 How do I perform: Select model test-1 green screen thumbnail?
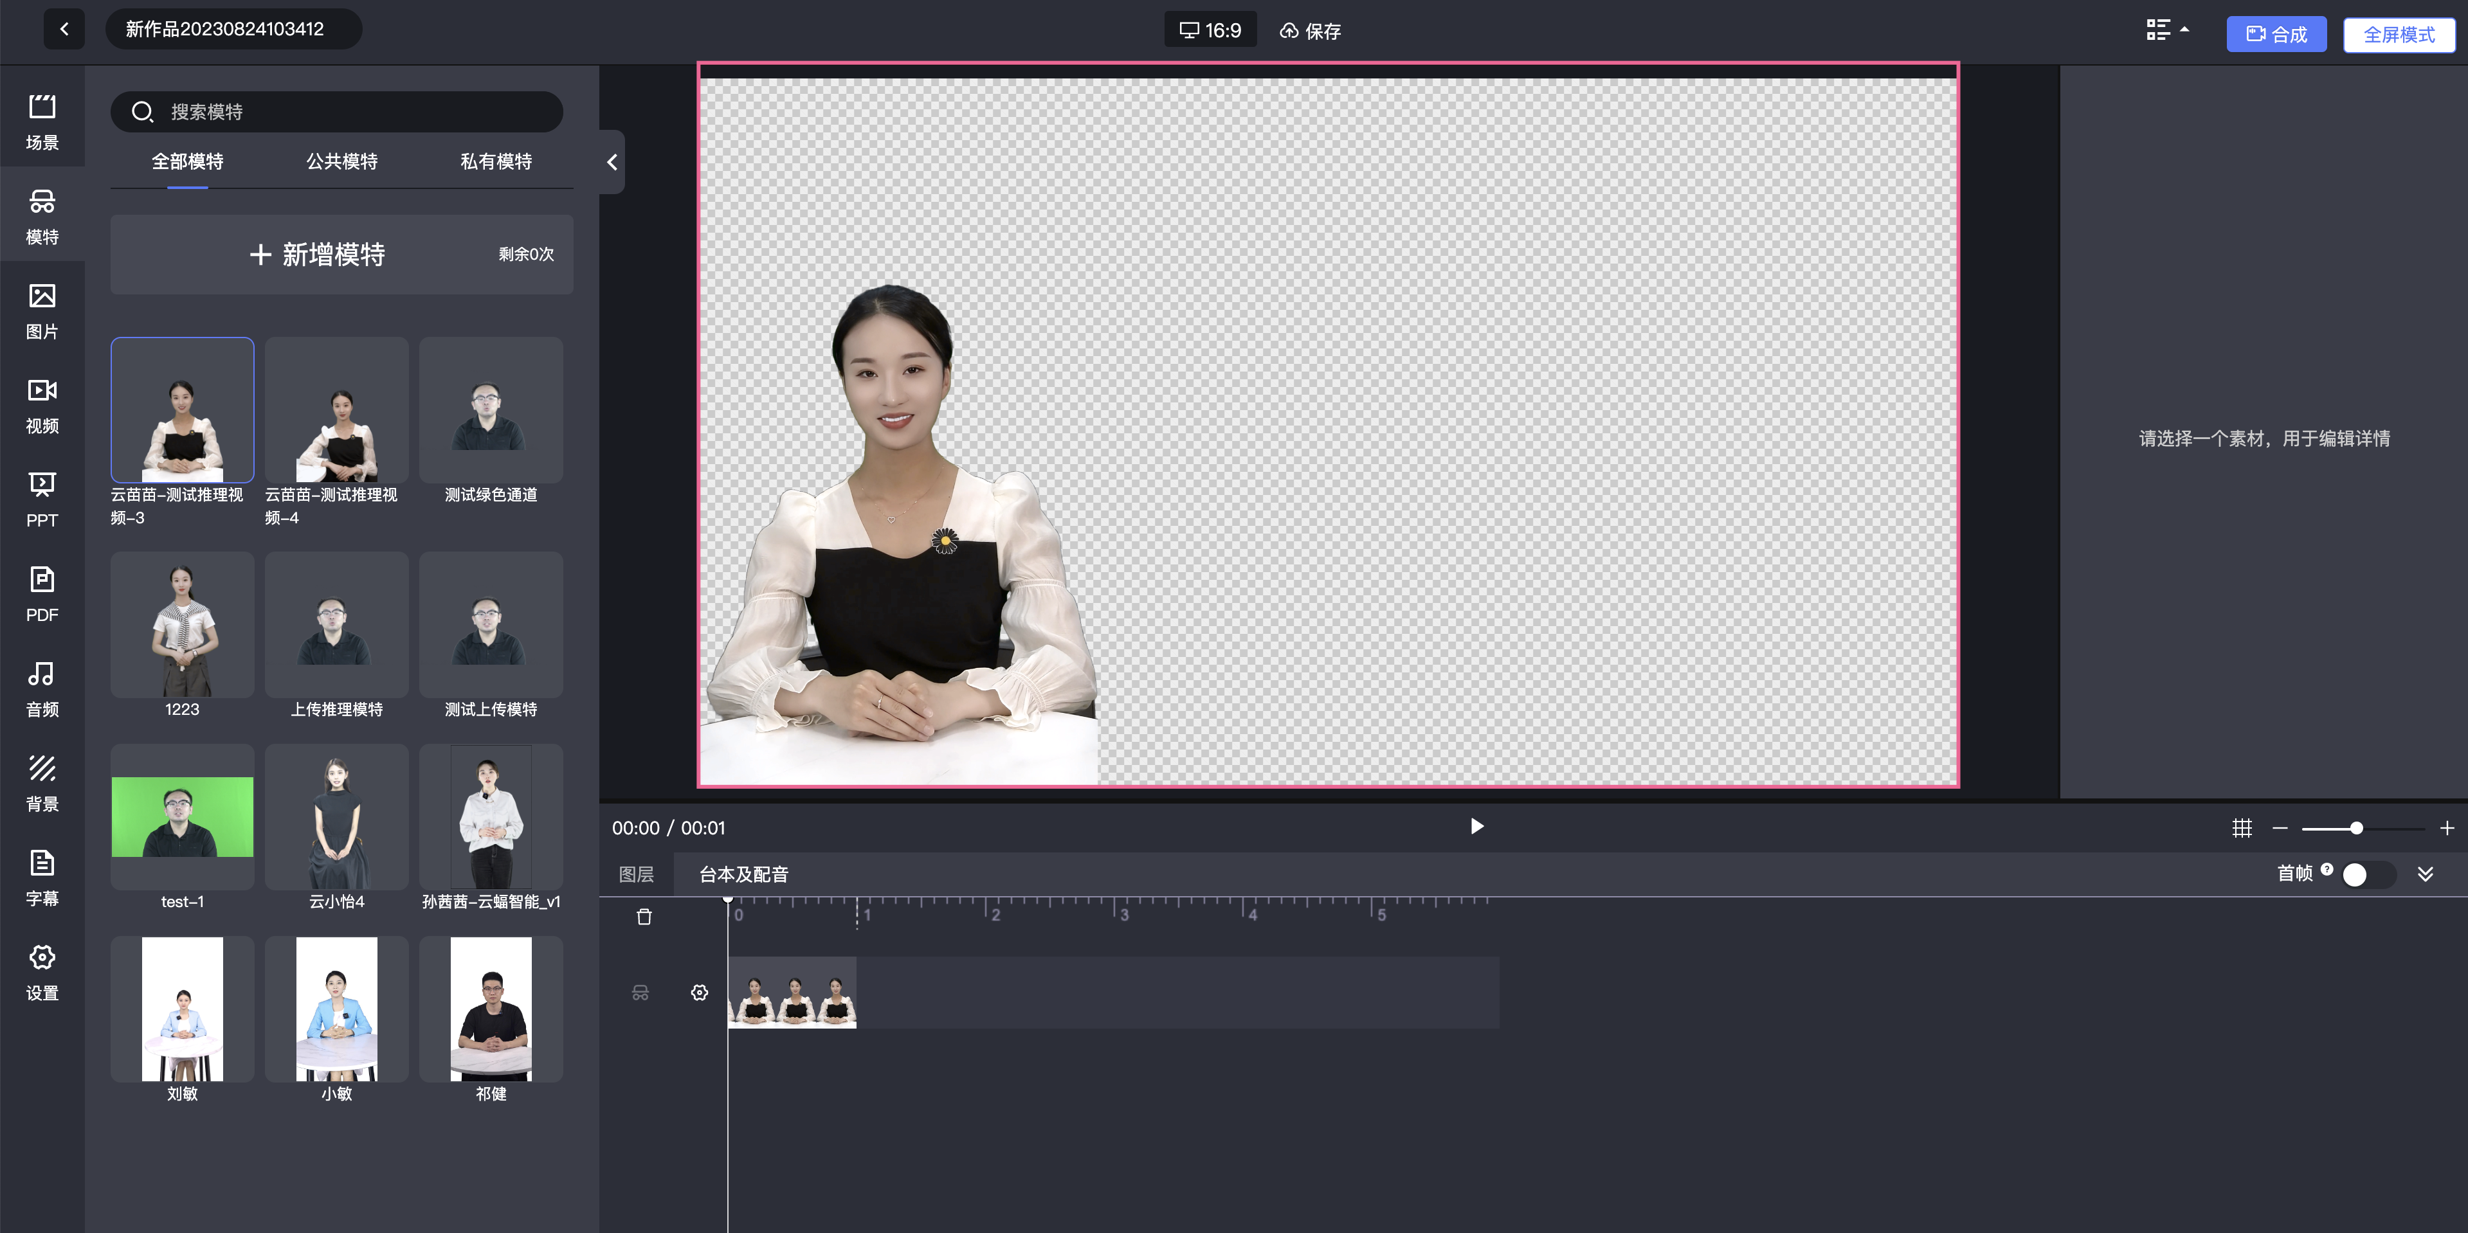(182, 817)
